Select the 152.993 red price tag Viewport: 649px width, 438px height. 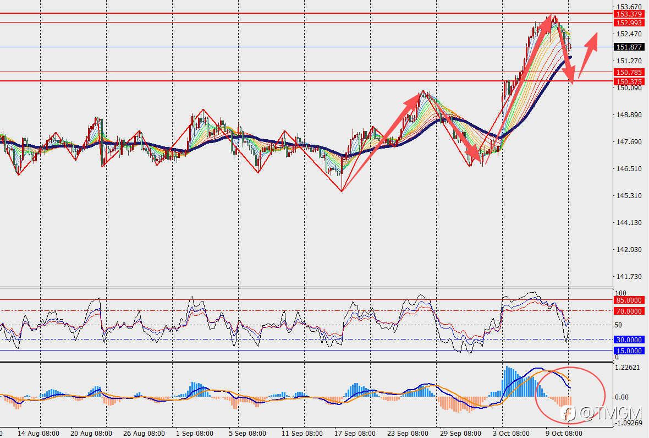click(x=629, y=23)
